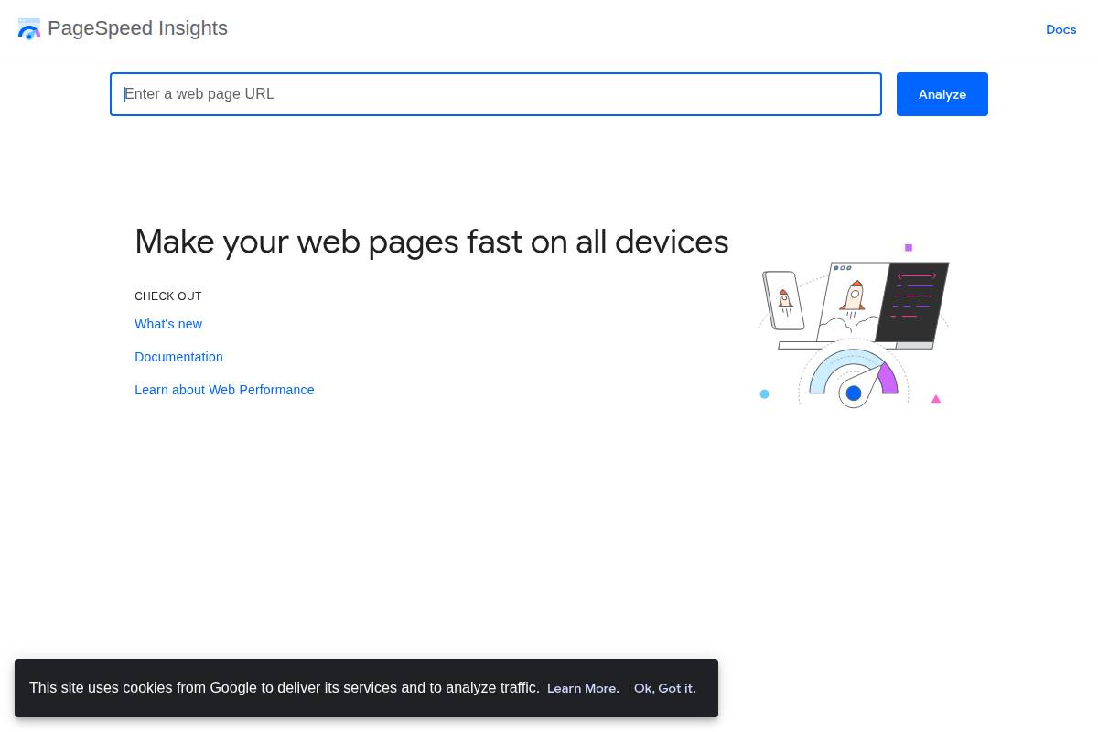Select the rocket icon inside the phone illustration

(785, 300)
